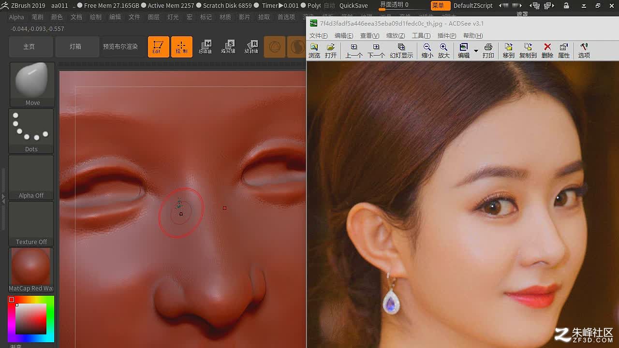
Task: Click the lock icon in ZBrush title bar
Action: pos(566,6)
